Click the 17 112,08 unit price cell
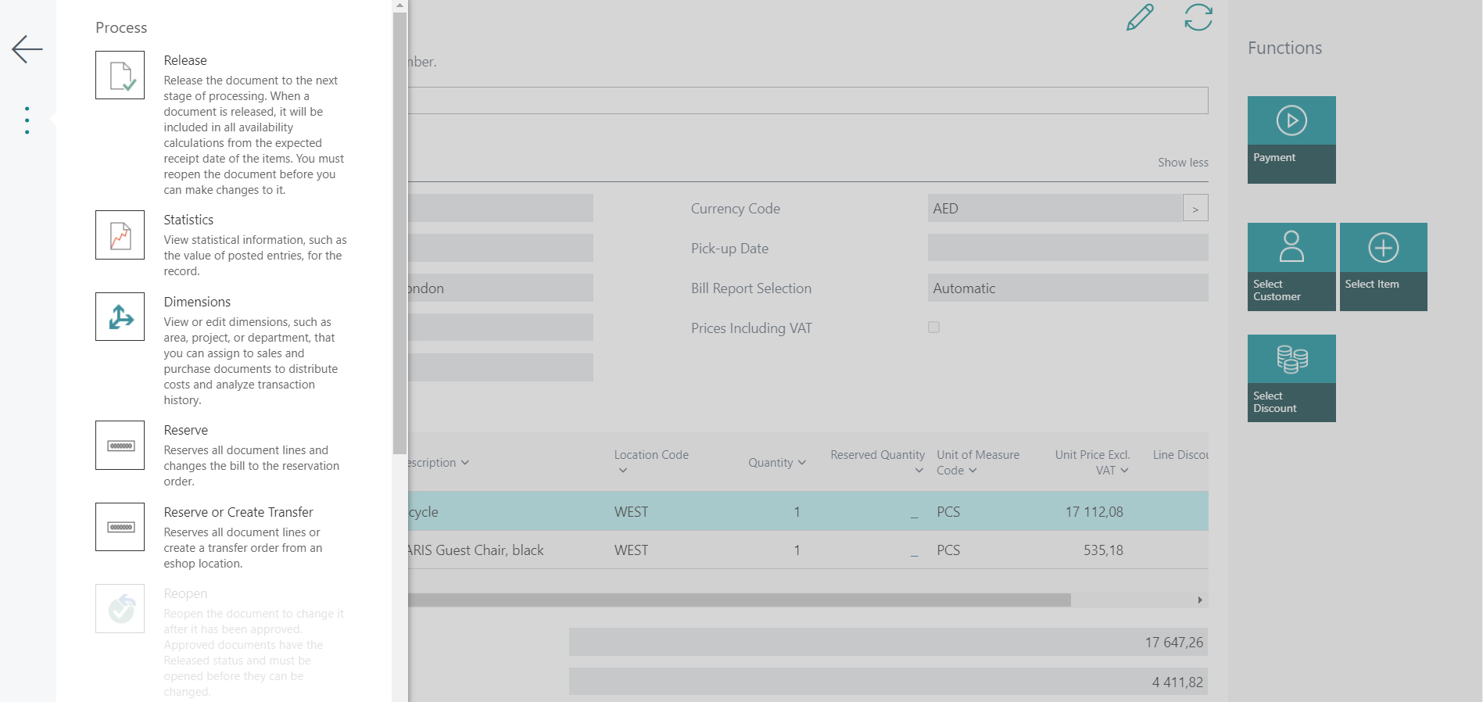This screenshot has height=702, width=1483. (1094, 512)
